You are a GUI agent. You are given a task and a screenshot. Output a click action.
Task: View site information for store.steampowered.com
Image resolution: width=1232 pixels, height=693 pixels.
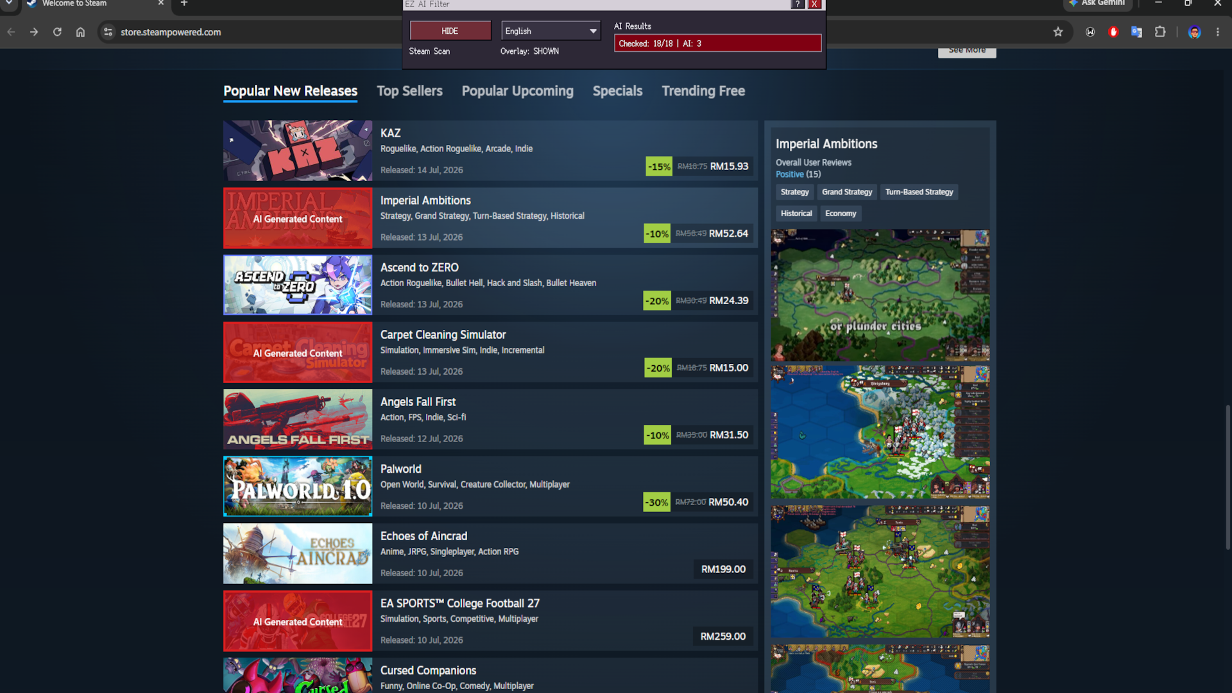108,32
